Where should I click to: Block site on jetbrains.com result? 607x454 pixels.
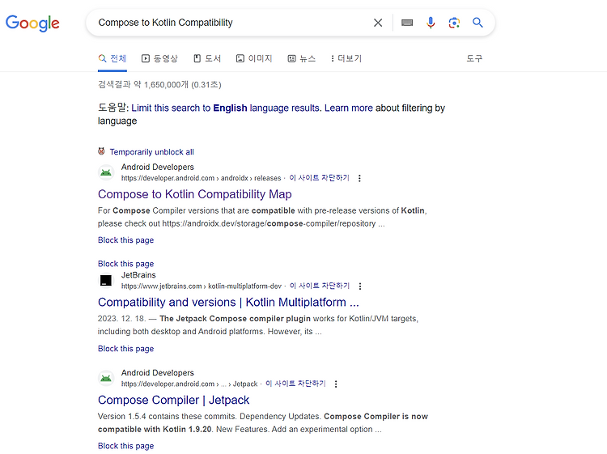(x=320, y=286)
